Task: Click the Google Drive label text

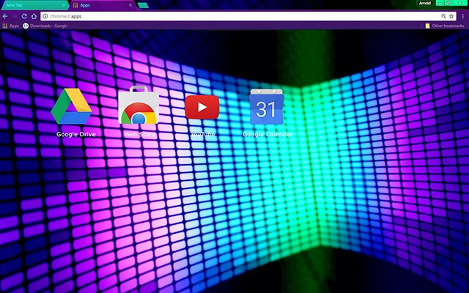Action: [x=76, y=134]
